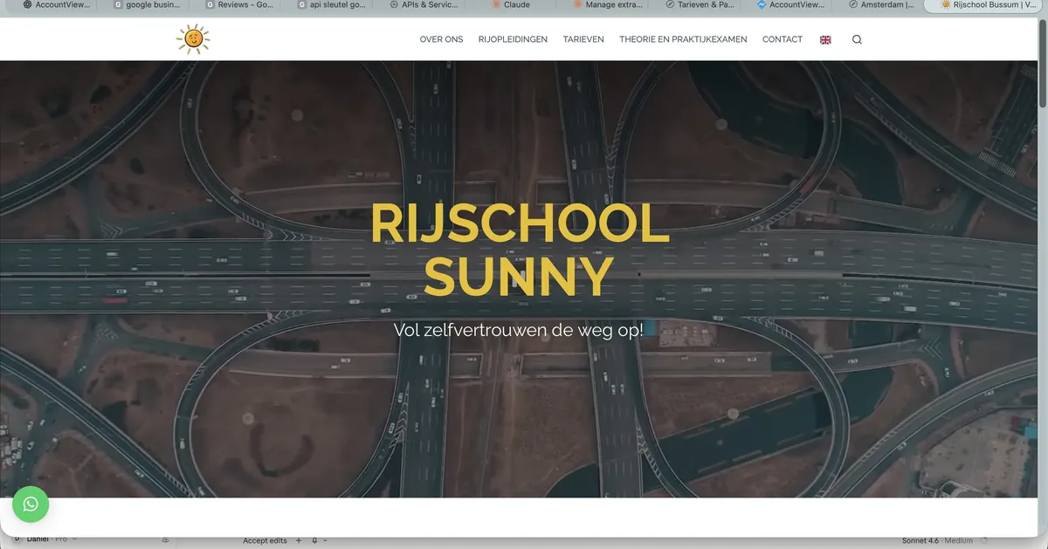Switch to the api sleutel go... tab
The width and height of the screenshot is (1048, 549).
point(330,4)
